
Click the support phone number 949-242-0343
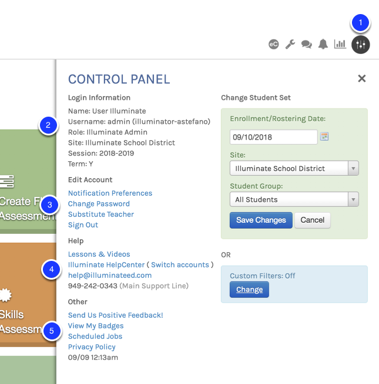coord(92,286)
